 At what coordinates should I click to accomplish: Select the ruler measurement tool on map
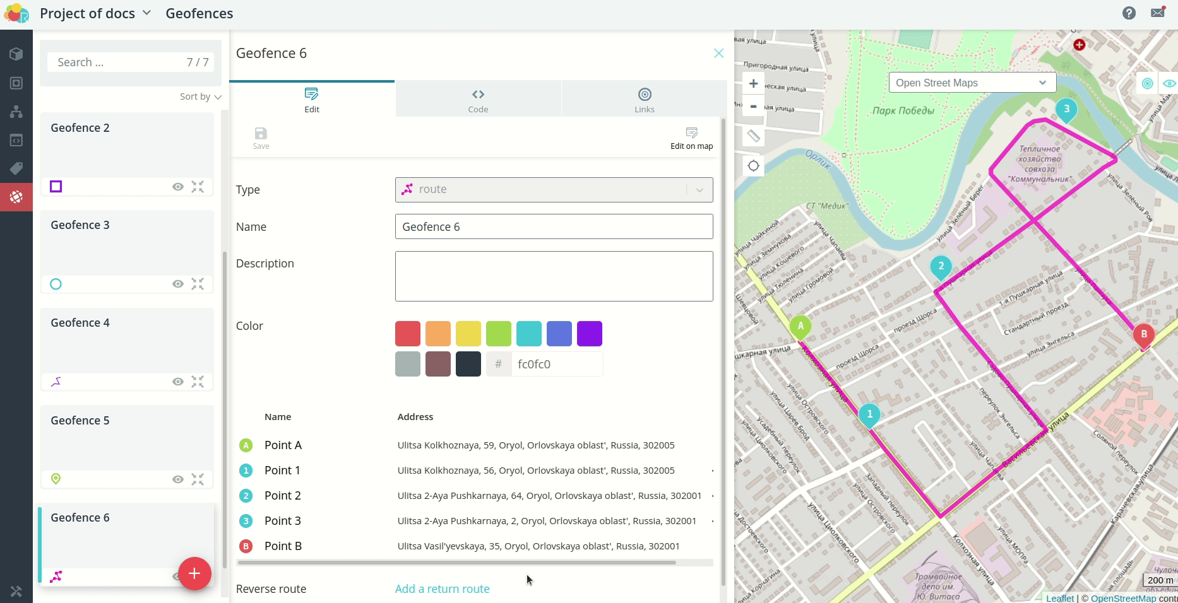pyautogui.click(x=753, y=136)
